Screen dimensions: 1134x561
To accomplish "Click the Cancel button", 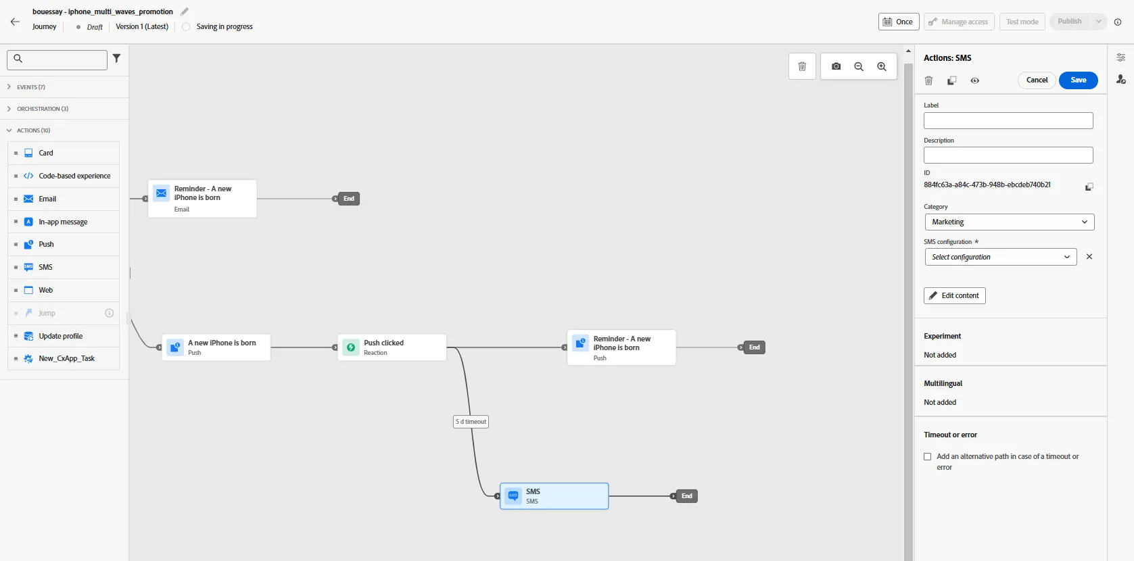I will pos(1037,80).
